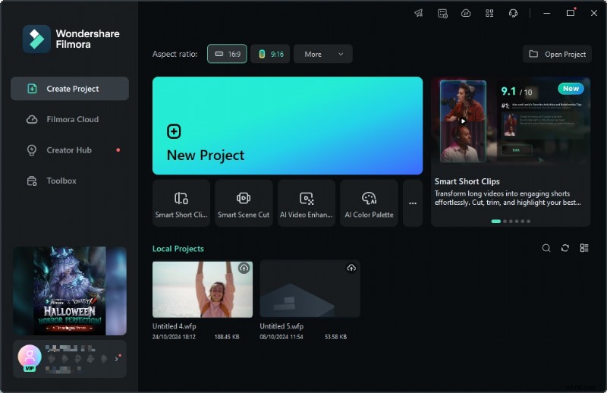Click cloud upload icon on Untitled 5 thumbnail
Viewport: 607px width, 393px height.
coord(351,269)
